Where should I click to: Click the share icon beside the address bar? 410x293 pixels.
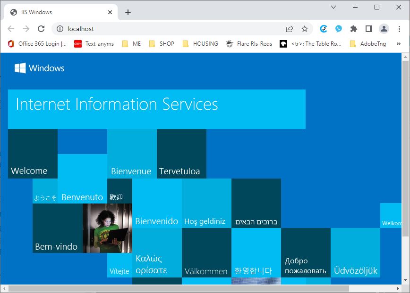click(x=290, y=28)
